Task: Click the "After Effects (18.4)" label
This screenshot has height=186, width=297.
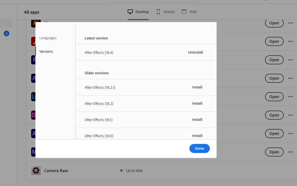Action: tap(99, 52)
